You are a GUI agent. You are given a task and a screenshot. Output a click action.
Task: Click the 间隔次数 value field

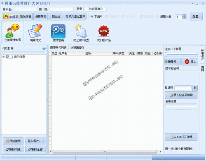point(179,17)
